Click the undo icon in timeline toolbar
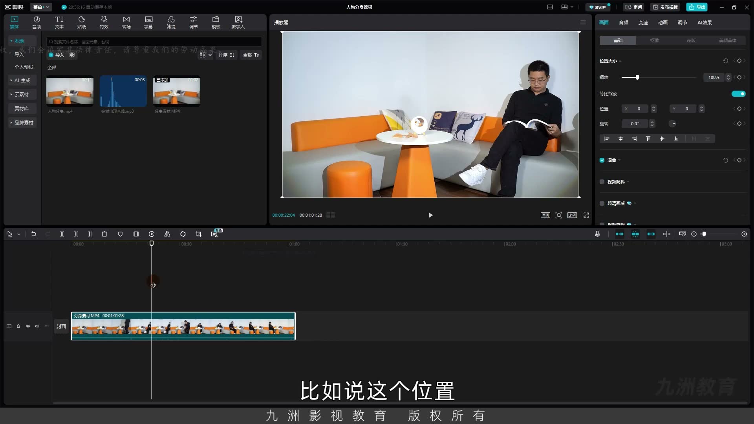Viewport: 754px width, 424px height. point(34,234)
